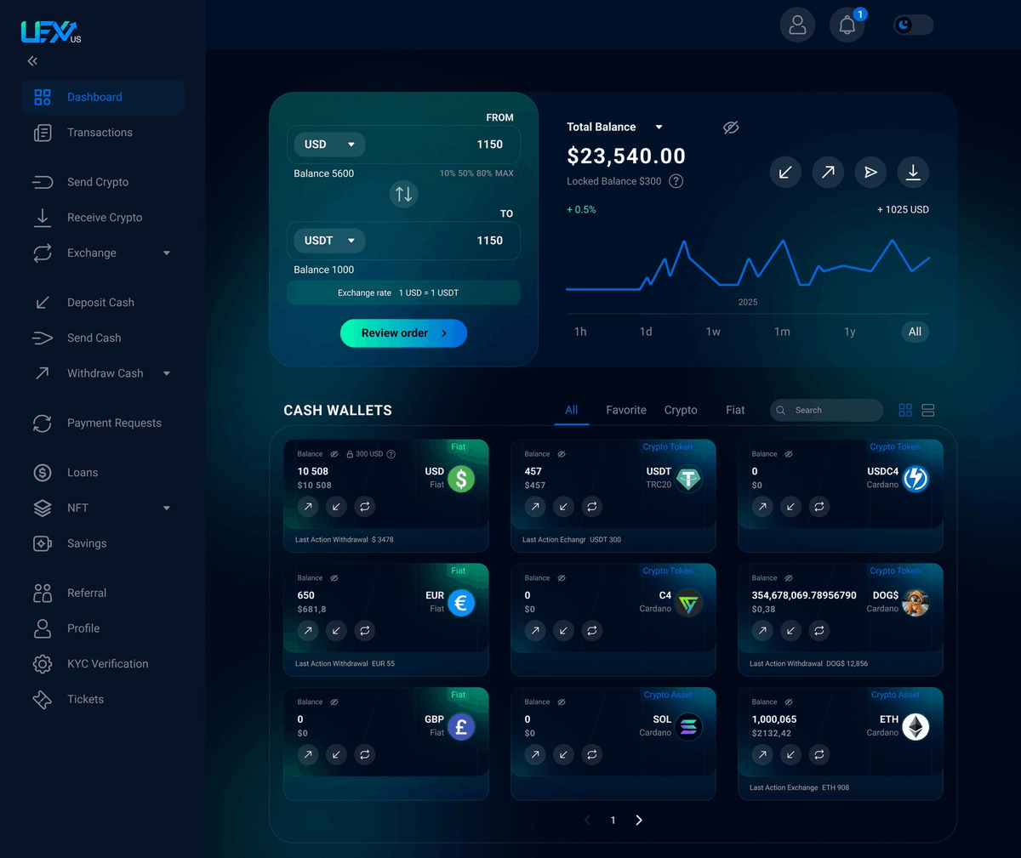Toggle dark mode switch
1021x858 pixels.
tap(913, 25)
